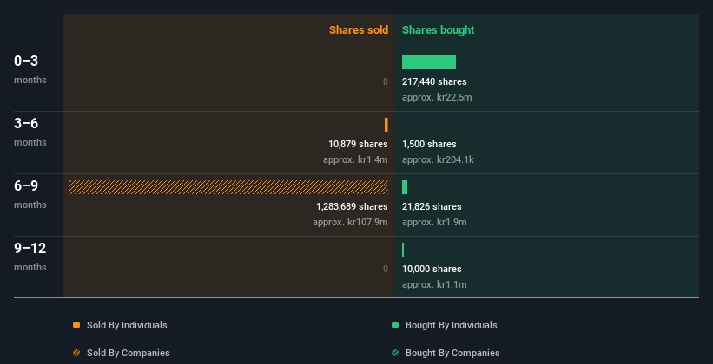Select the Bought By Companies legend label

coord(452,353)
